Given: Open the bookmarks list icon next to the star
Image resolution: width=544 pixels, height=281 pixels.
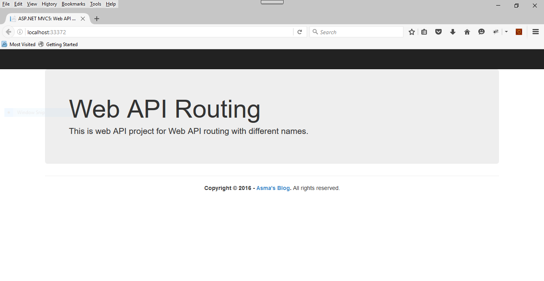Looking at the screenshot, I should 424,32.
